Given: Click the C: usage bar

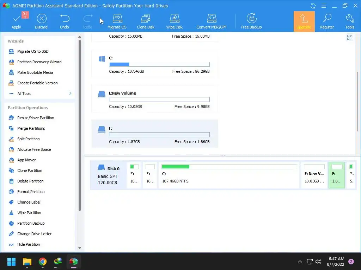Looking at the screenshot, I should (x=159, y=64).
